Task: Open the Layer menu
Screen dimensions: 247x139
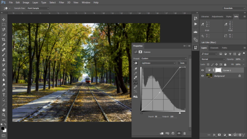Action: pyautogui.click(x=35, y=3)
